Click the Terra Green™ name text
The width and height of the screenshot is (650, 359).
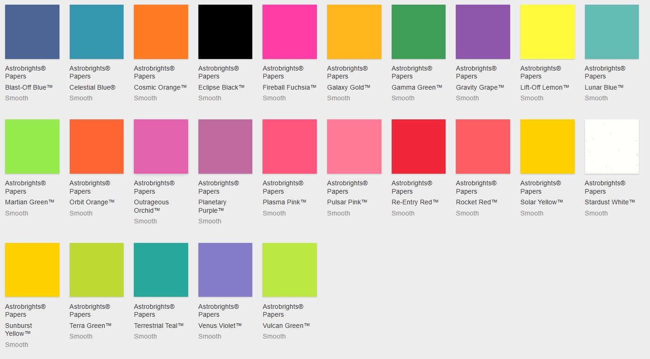(x=91, y=326)
